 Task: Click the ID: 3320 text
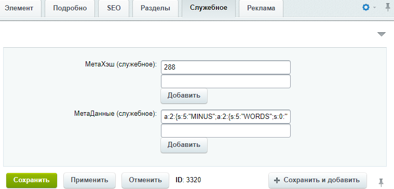click(x=188, y=180)
